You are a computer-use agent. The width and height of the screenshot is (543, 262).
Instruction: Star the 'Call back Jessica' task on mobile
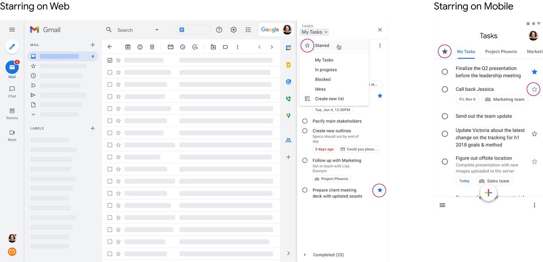(534, 89)
